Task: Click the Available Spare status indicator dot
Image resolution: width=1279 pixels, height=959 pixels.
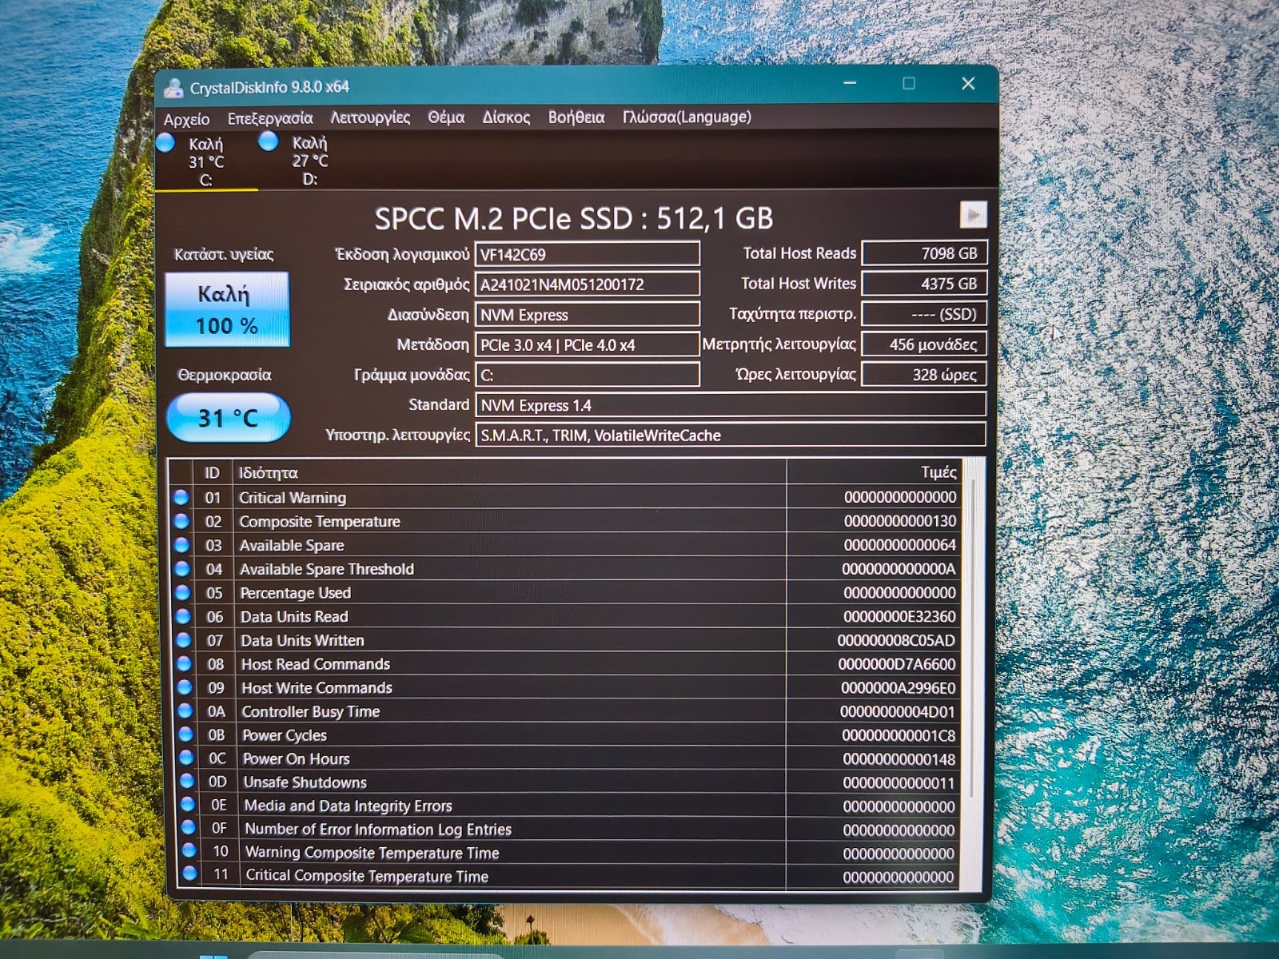Action: [x=182, y=544]
